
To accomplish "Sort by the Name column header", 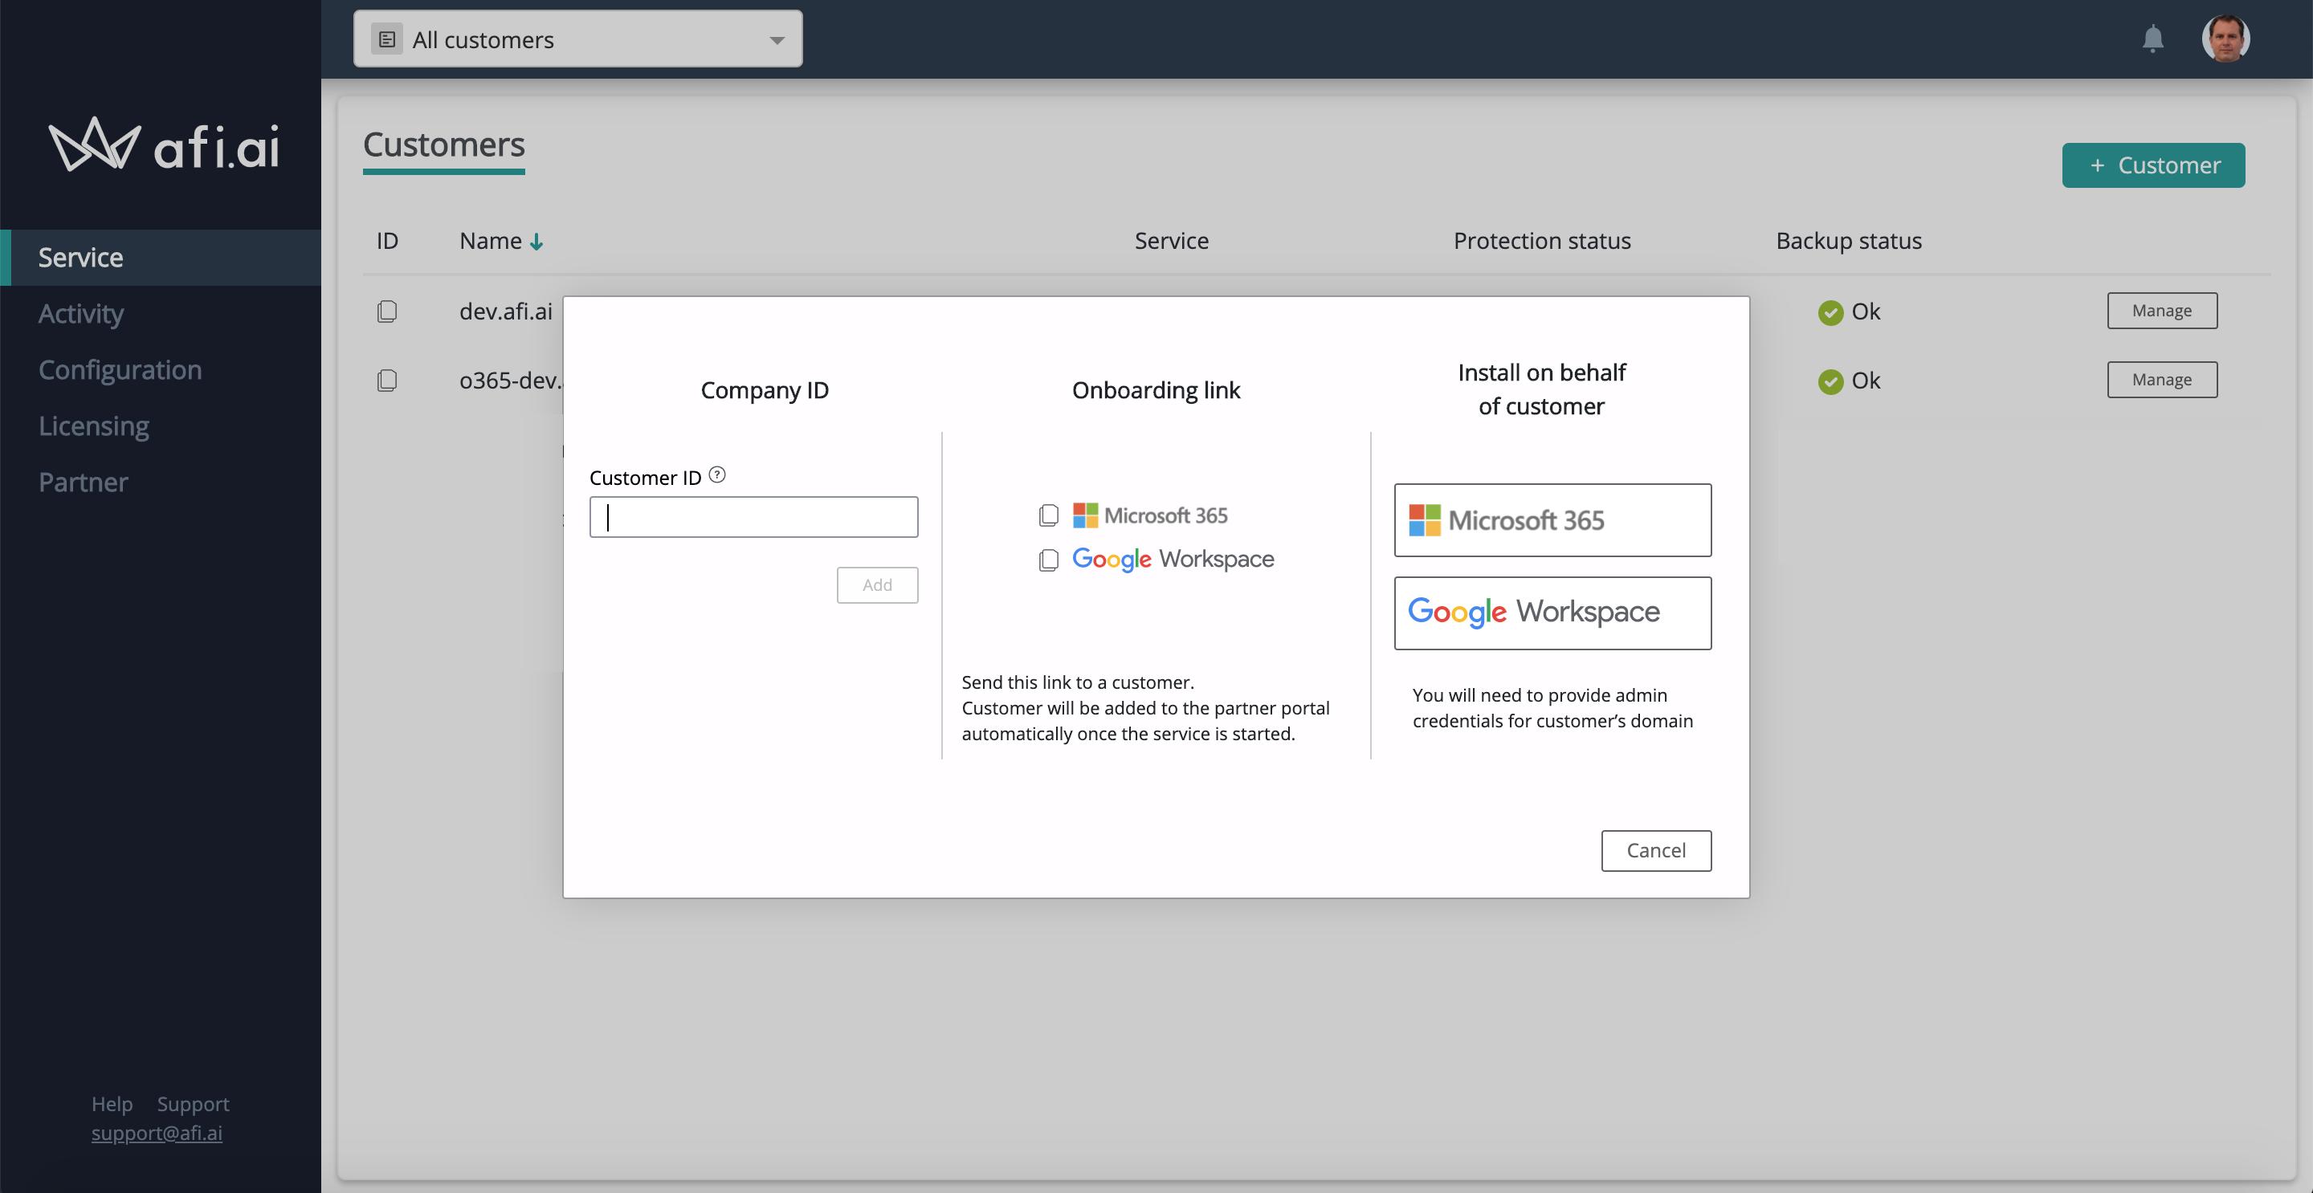I will pos(490,241).
